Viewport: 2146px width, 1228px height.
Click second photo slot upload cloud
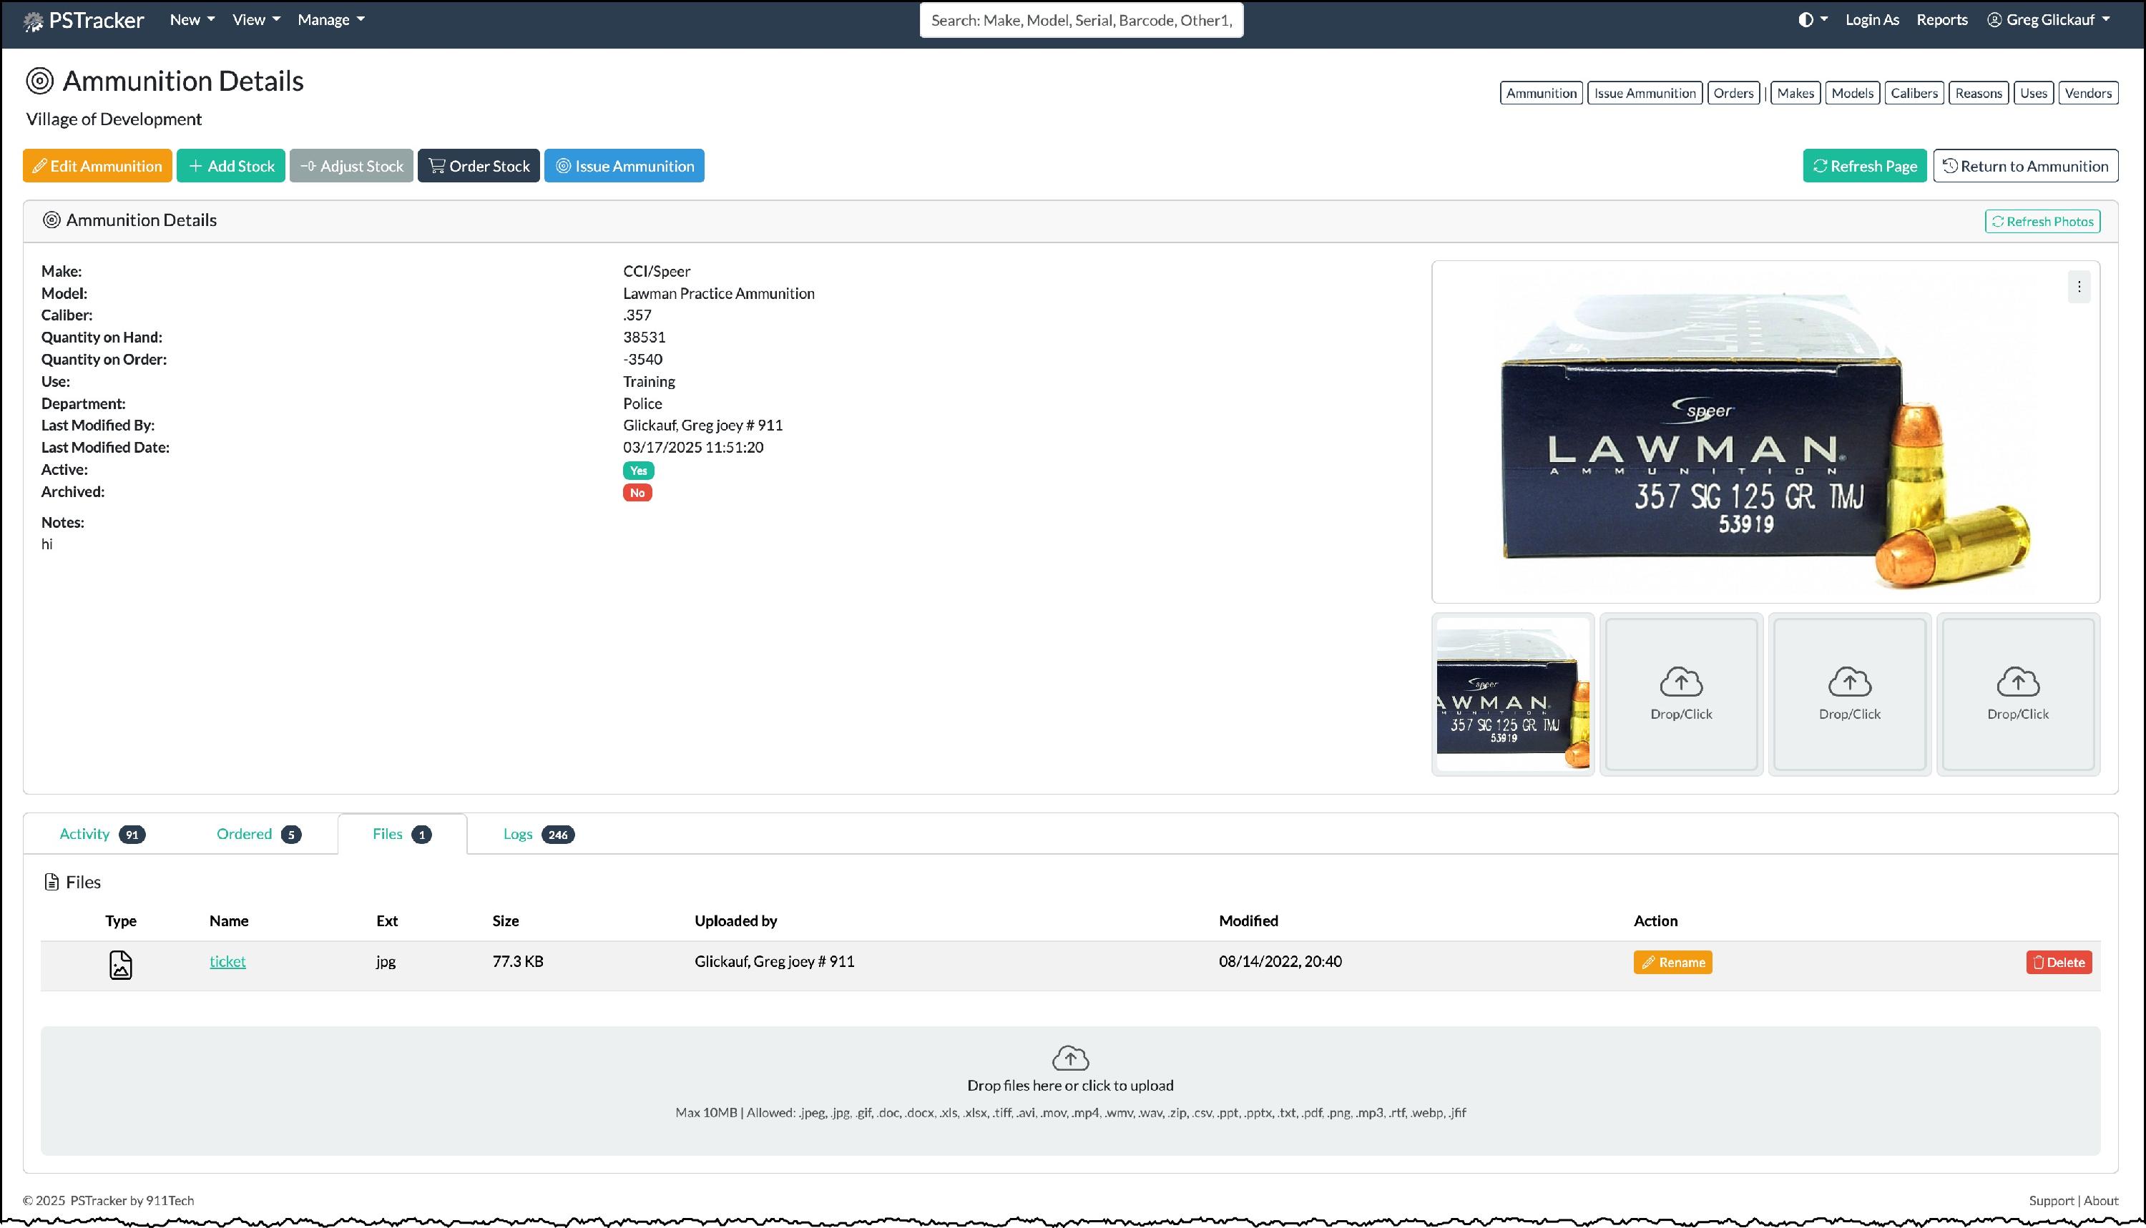[x=1680, y=682]
